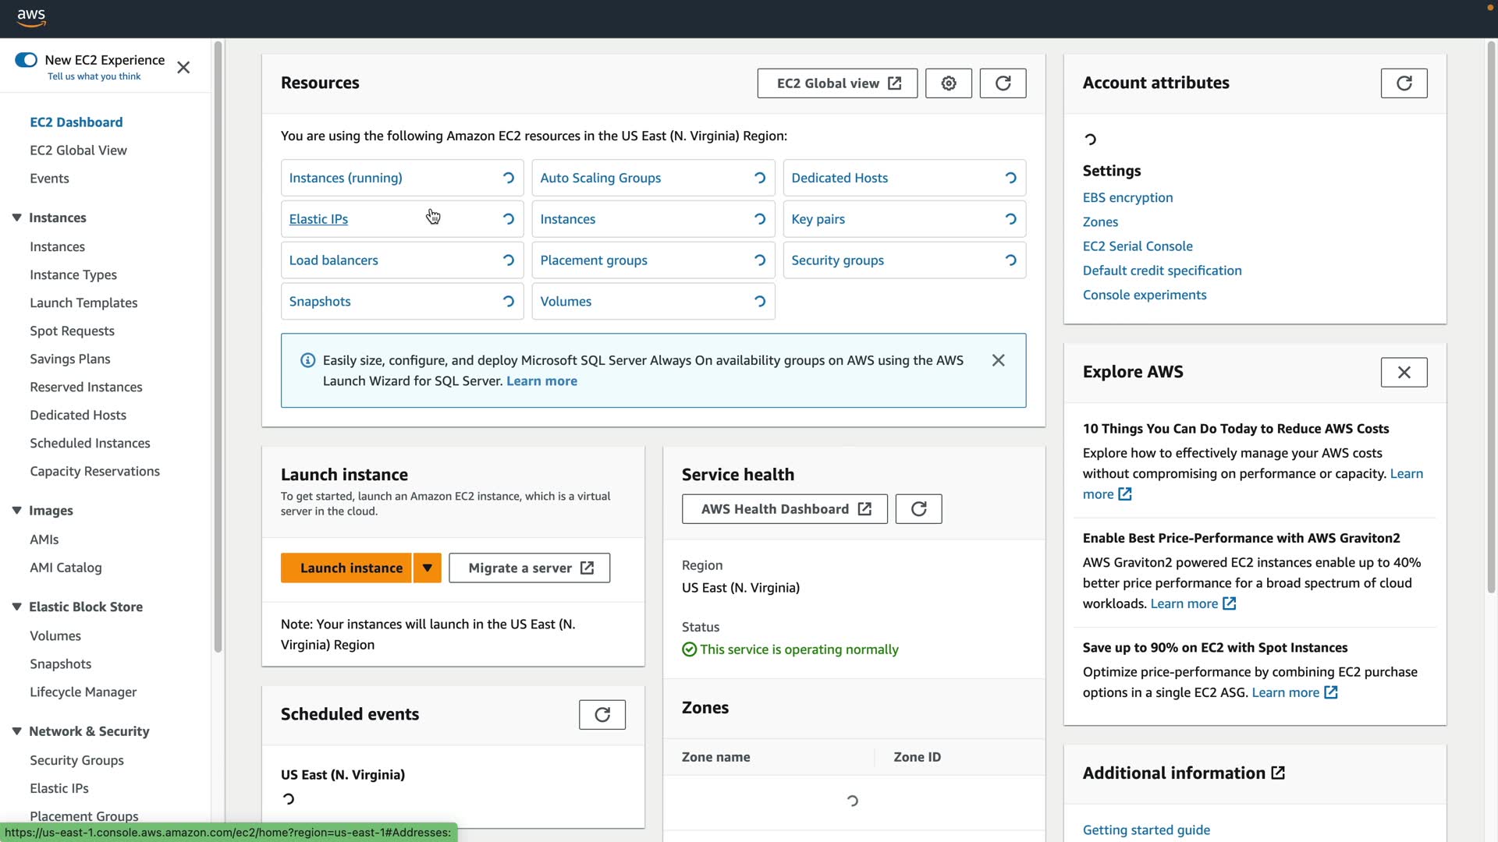Viewport: 1498px width, 842px height.
Task: Open AWS Health Dashboard button
Action: (784, 509)
